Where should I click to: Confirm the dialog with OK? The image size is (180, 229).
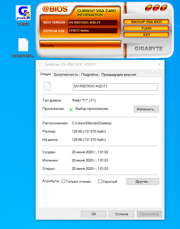[x=94, y=214]
